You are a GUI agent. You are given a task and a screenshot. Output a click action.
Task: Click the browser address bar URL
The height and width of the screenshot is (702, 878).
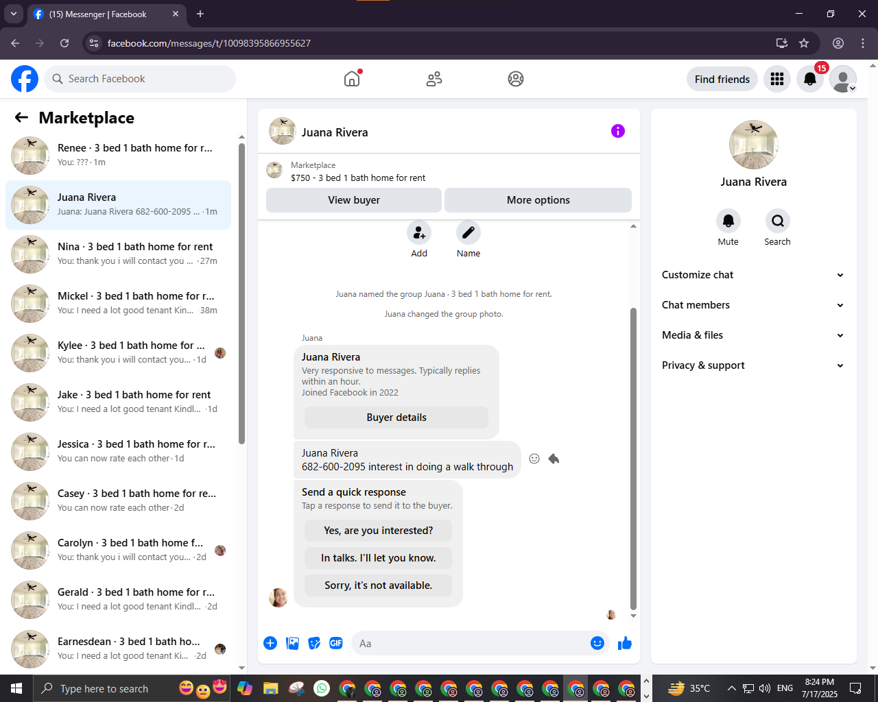tap(209, 43)
